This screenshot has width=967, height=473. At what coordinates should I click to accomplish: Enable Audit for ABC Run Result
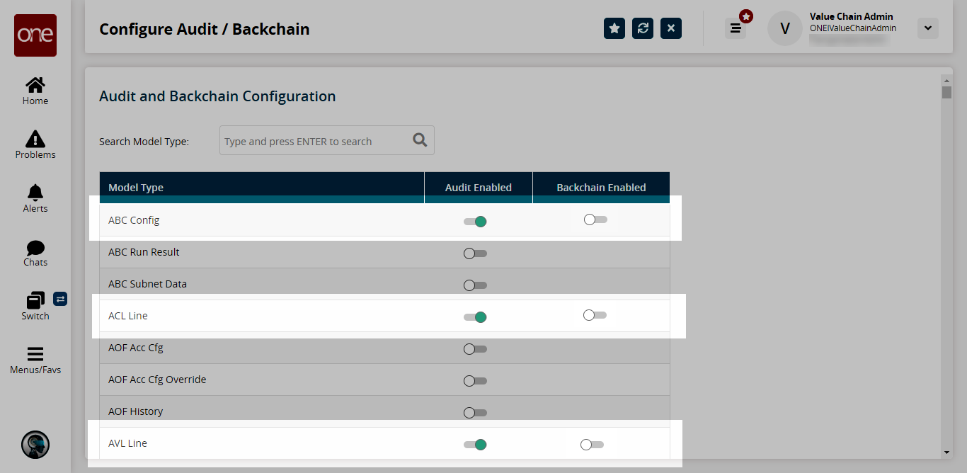point(475,253)
